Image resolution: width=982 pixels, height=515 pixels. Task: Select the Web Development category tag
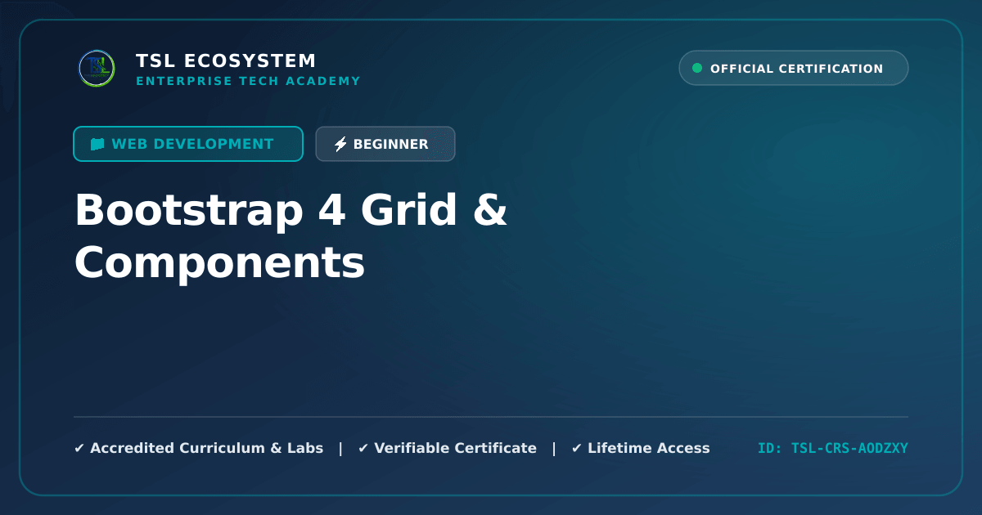click(188, 144)
